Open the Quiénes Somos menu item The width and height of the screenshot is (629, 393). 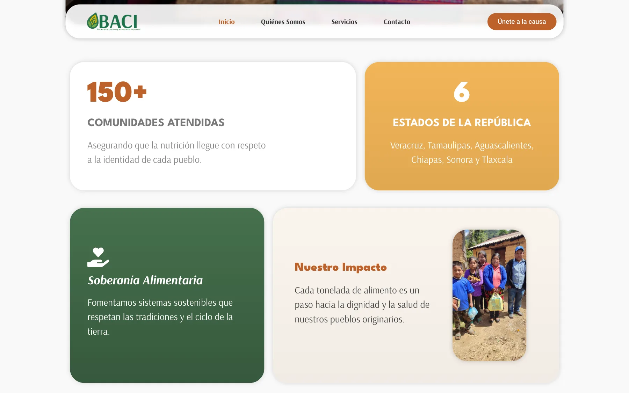(x=283, y=22)
